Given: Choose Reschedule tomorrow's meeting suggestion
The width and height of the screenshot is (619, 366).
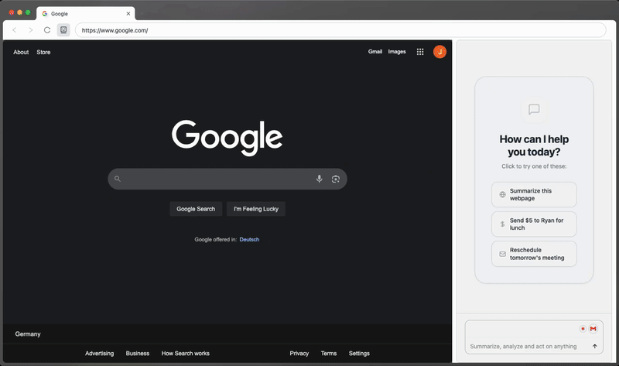Looking at the screenshot, I should pos(534,254).
